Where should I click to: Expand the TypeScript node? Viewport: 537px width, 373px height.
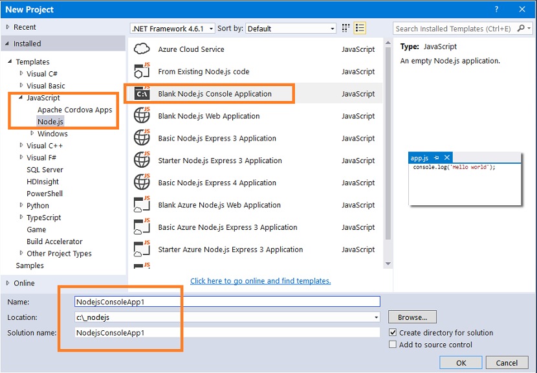21,218
